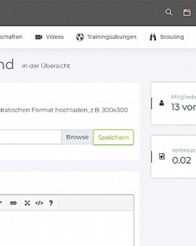
Task: Click the '13 von' members value
Action: click(184, 107)
